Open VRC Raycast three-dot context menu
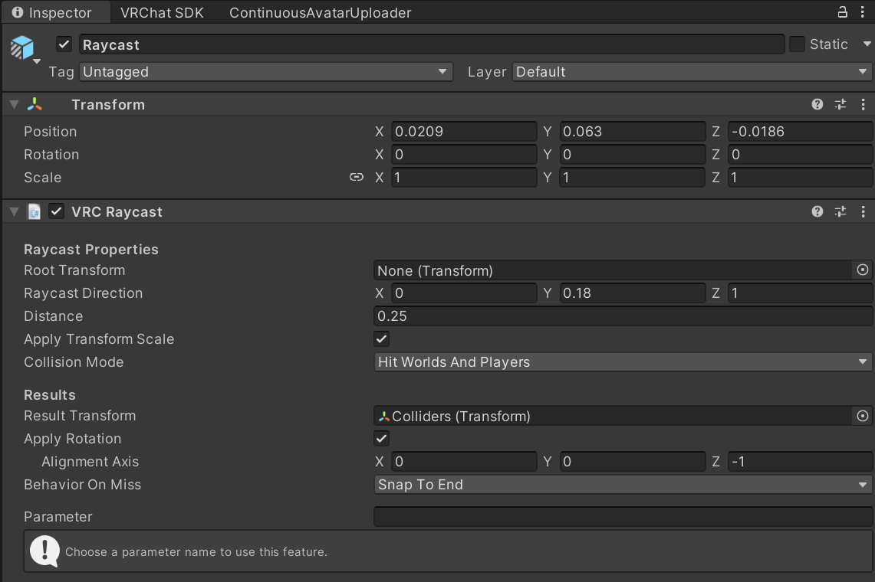The height and width of the screenshot is (582, 875). (863, 211)
